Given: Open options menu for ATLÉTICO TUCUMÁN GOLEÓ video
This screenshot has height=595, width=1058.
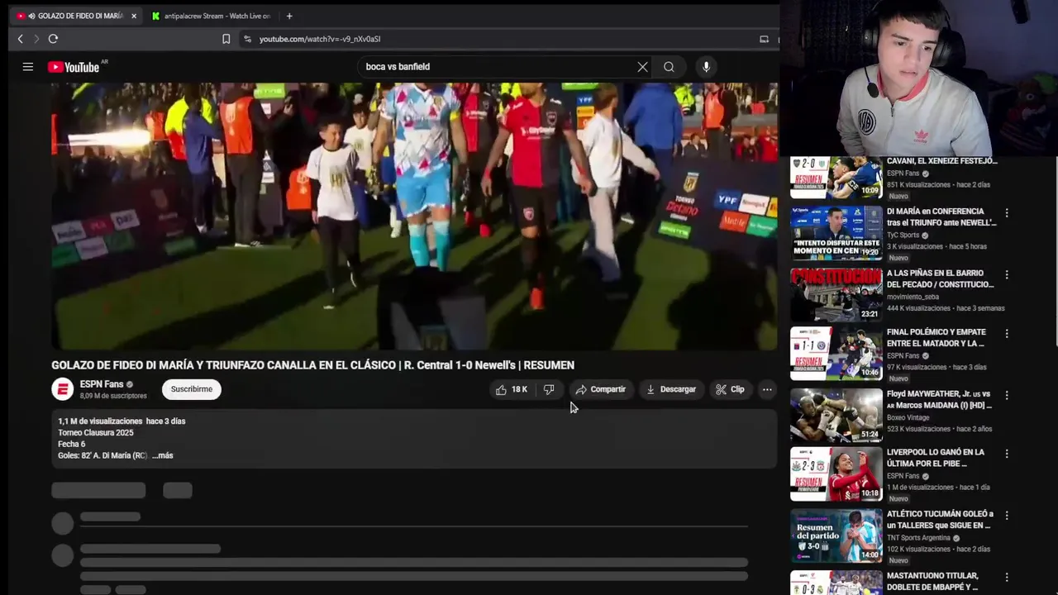Looking at the screenshot, I should tap(1006, 515).
